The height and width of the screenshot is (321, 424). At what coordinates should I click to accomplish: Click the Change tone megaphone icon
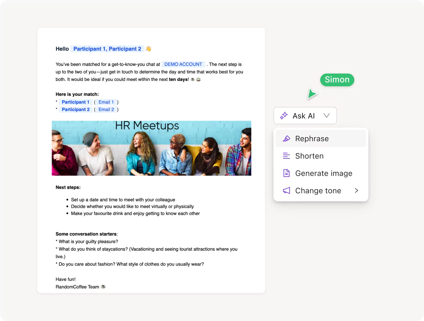287,191
